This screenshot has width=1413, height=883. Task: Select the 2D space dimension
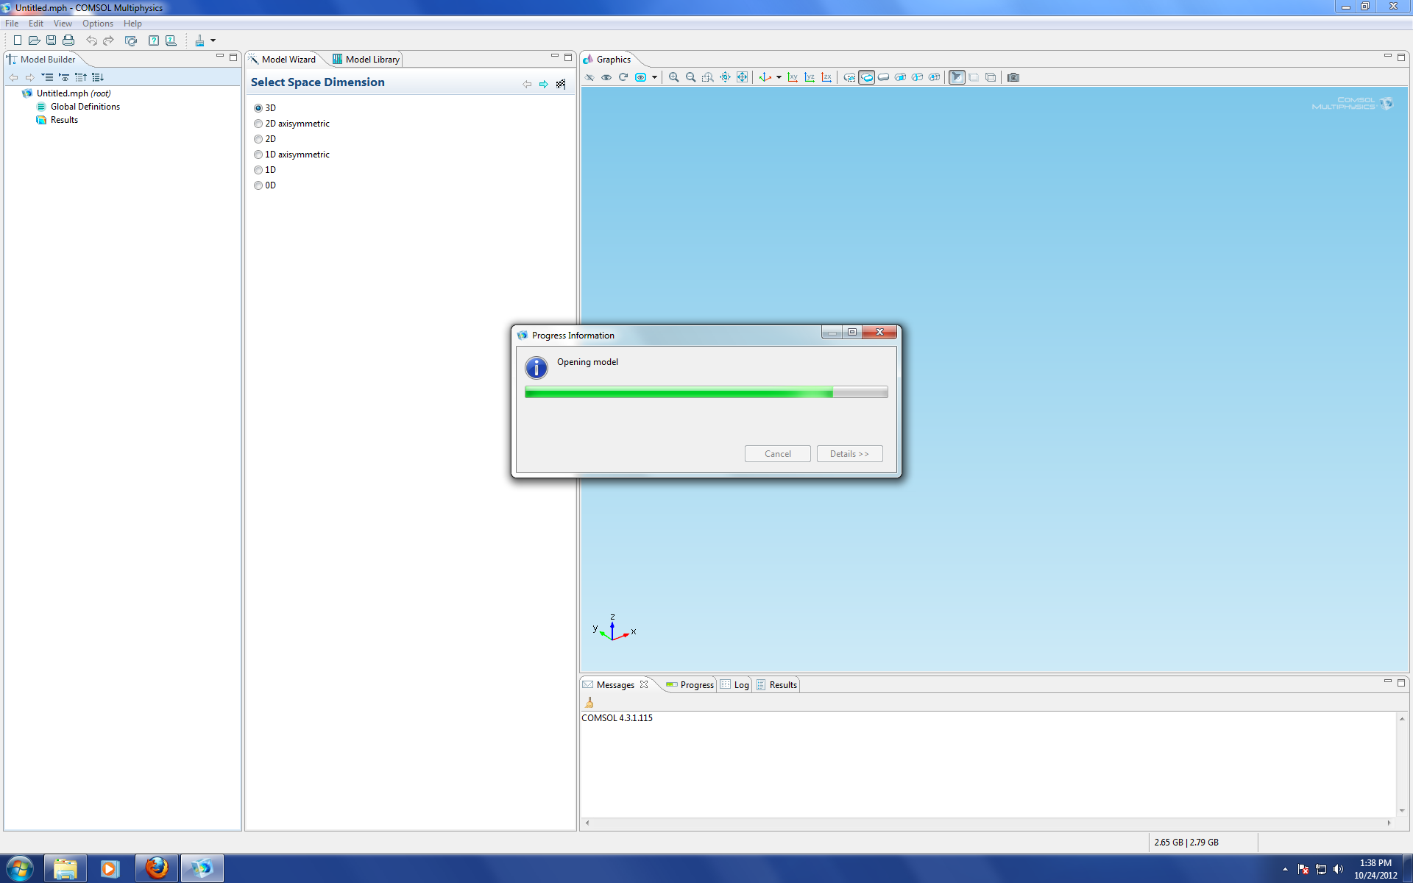[x=258, y=139]
